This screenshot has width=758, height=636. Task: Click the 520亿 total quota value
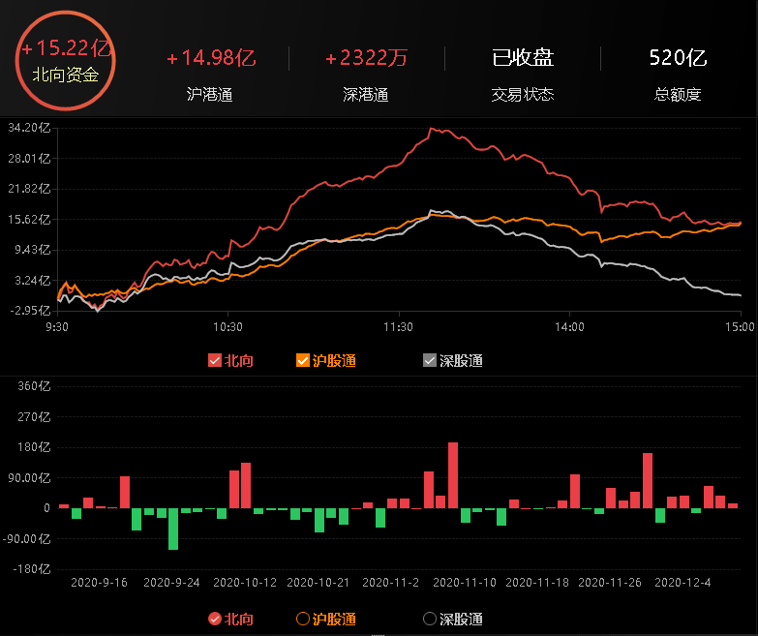coord(678,58)
